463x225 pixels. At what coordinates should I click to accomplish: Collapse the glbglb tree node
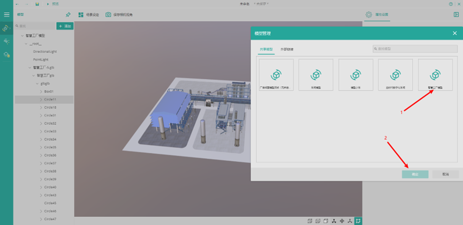point(37,84)
